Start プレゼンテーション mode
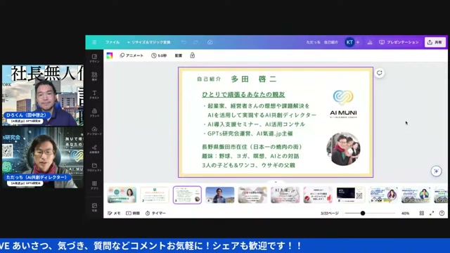Viewport: 450px width, 253px height. (x=399, y=42)
